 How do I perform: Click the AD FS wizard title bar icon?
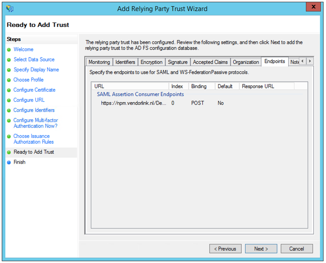tap(10, 9)
